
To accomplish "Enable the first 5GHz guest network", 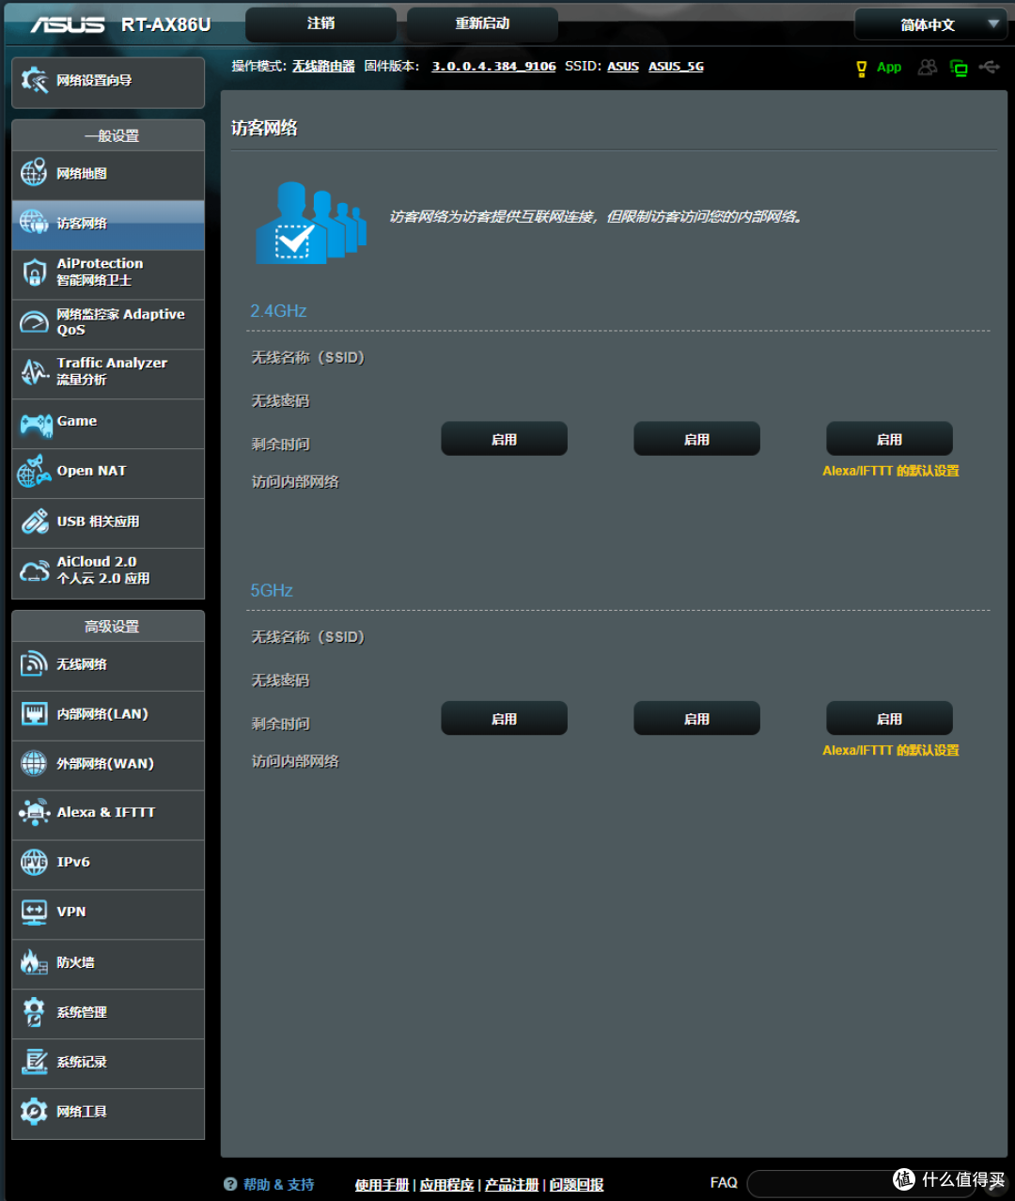I will tap(504, 718).
